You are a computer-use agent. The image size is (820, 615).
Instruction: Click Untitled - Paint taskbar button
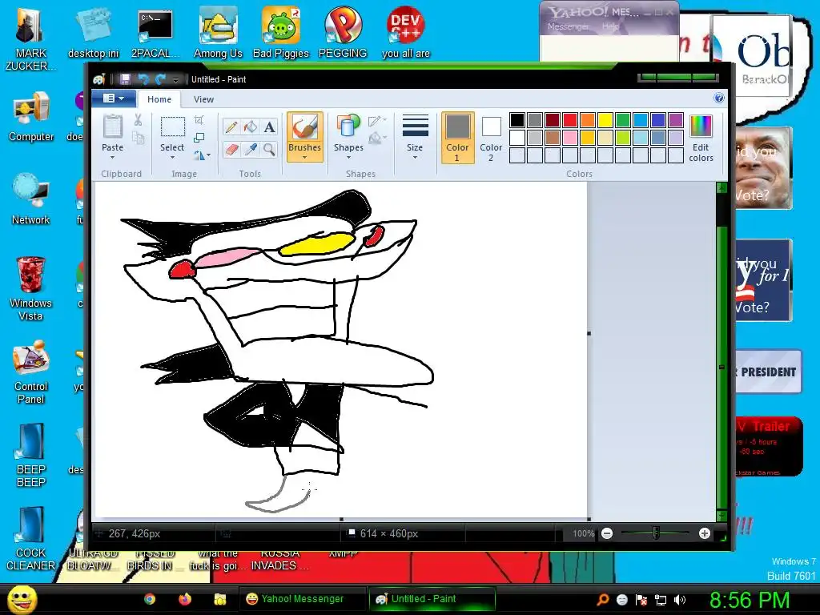432,599
